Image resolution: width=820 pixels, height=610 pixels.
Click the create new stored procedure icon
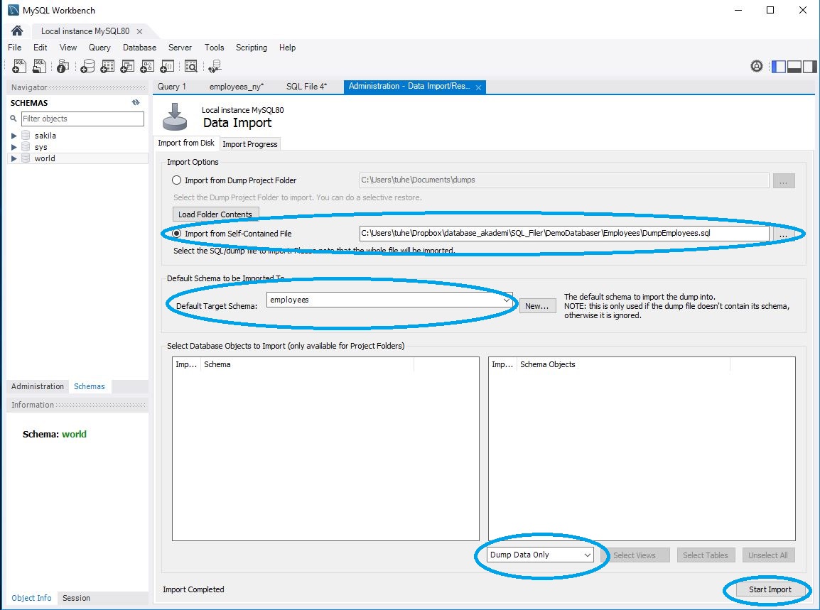tap(148, 66)
